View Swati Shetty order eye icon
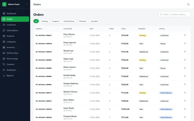Viewport: 194px width, 121px height. [x=185, y=109]
